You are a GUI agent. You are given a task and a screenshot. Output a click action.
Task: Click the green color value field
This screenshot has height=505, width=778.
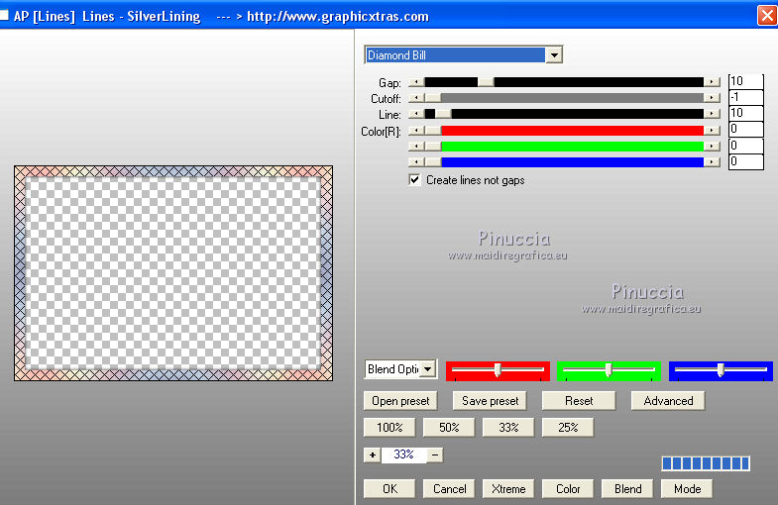[745, 146]
